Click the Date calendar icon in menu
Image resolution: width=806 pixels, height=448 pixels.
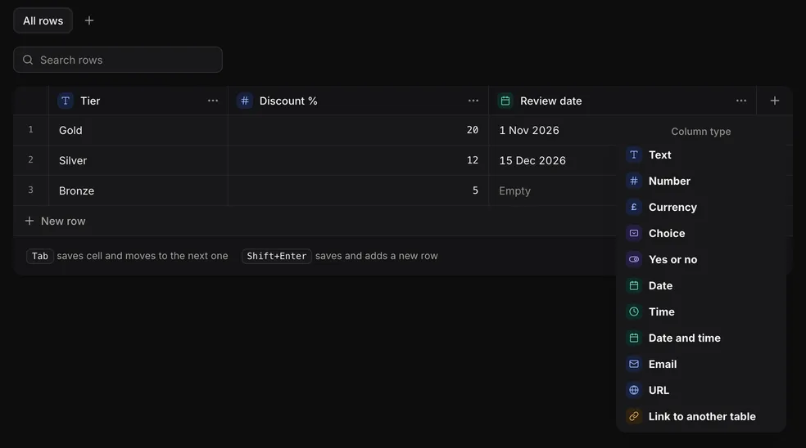pyautogui.click(x=634, y=286)
